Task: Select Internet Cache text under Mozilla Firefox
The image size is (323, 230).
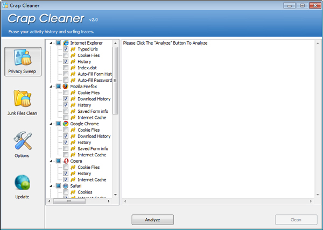Action: (92, 118)
